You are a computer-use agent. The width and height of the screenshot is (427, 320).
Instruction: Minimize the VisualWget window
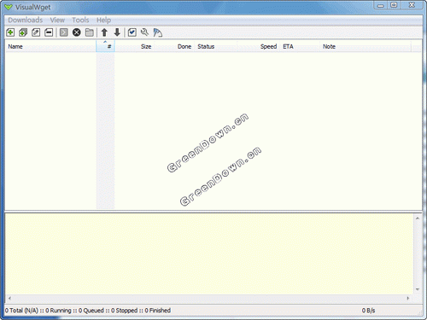[x=381, y=5]
